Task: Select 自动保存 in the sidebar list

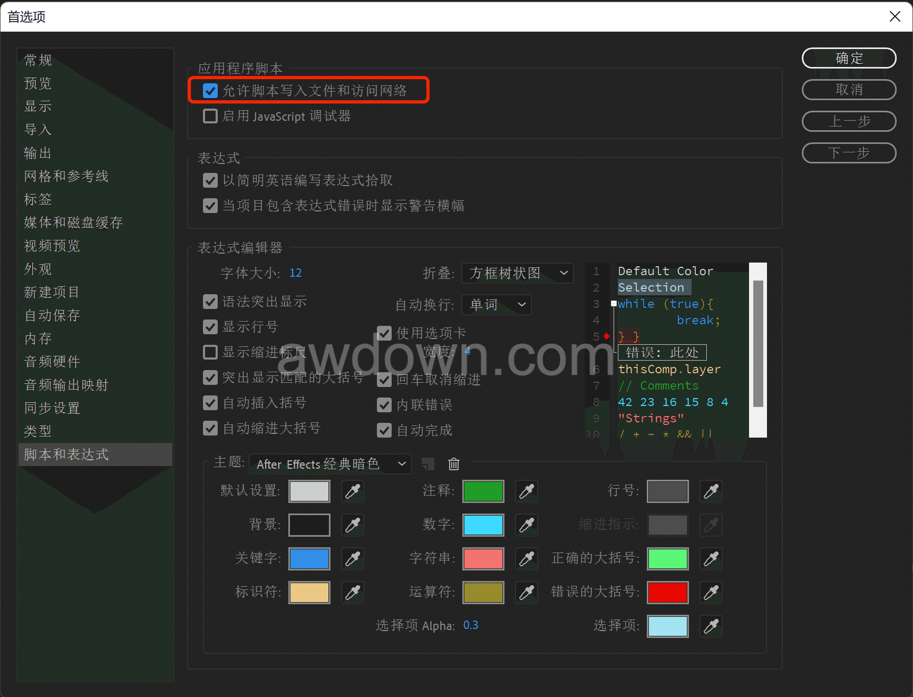Action: point(52,315)
